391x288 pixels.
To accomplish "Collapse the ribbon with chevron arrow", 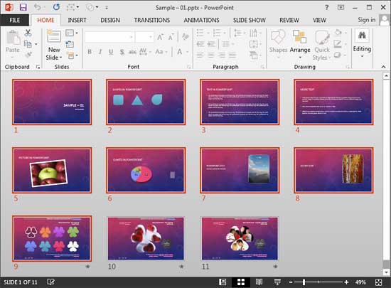I will coord(383,67).
